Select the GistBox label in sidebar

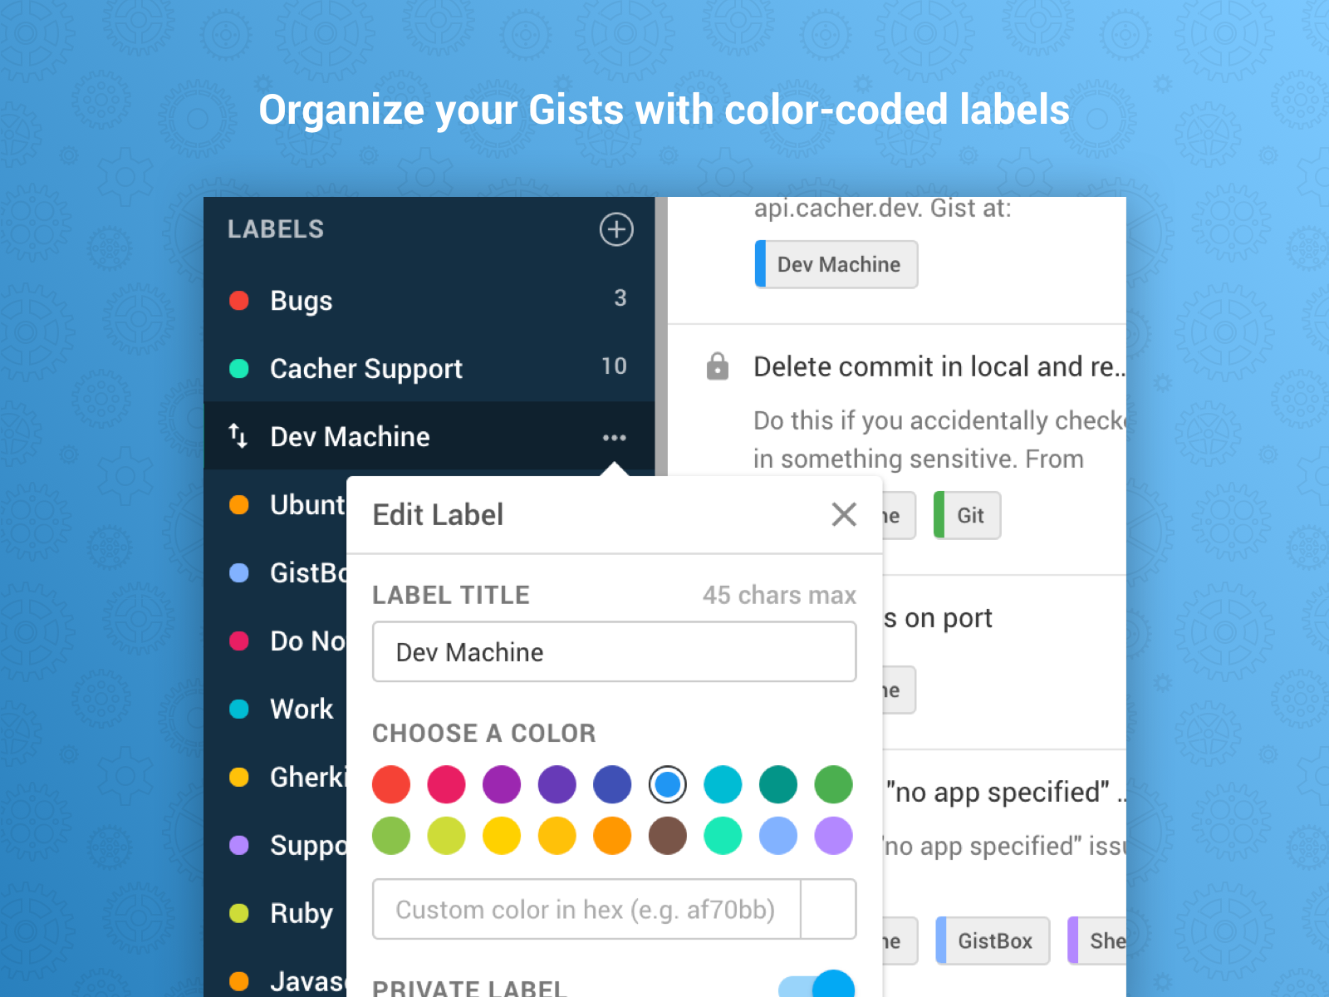(x=276, y=572)
